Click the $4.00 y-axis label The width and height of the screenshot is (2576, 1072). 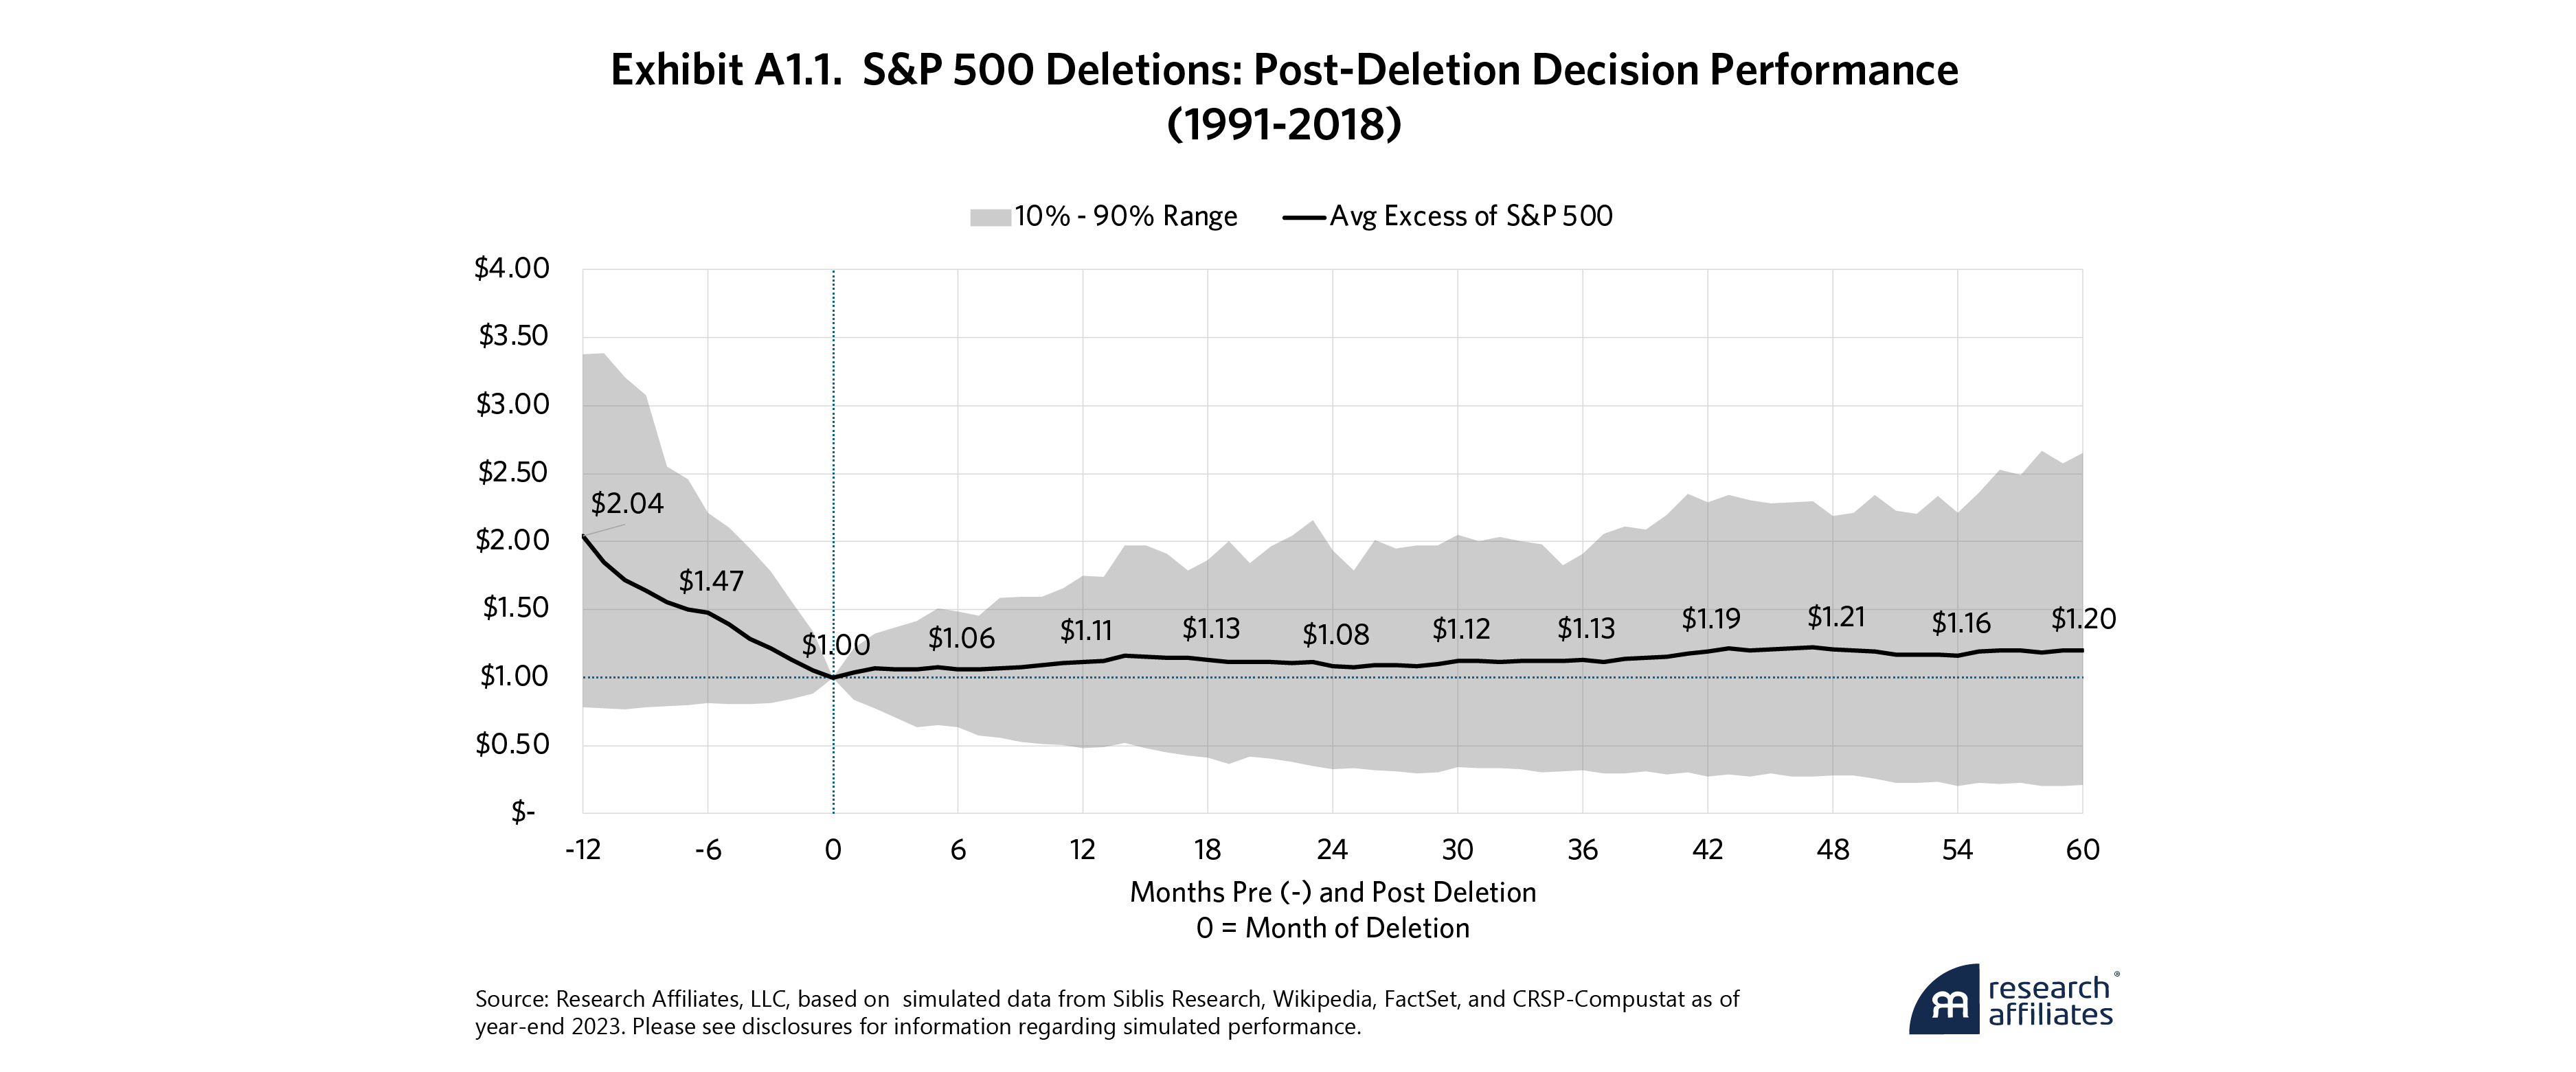512,268
